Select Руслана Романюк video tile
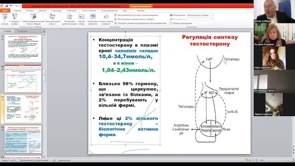 [x=274, y=35]
